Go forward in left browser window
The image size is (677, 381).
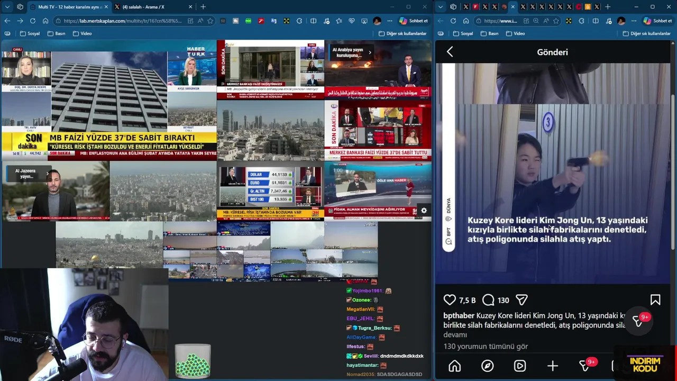[20, 21]
